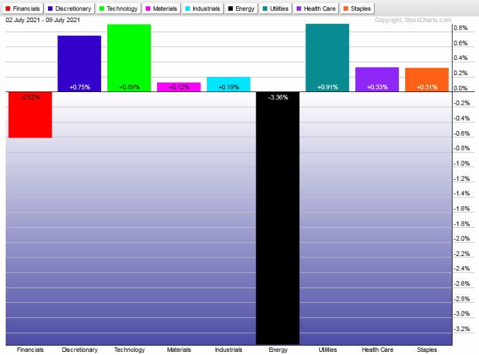Toggle the Staples legend button
The width and height of the screenshot is (479, 355).
click(357, 9)
